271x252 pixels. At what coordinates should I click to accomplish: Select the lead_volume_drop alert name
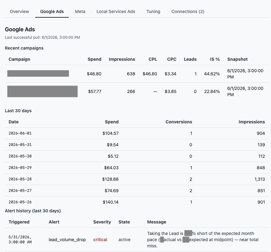67,240
